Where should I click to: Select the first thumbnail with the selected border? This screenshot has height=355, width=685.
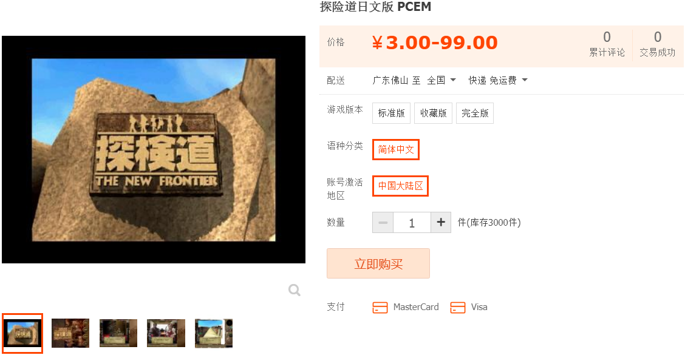point(22,333)
